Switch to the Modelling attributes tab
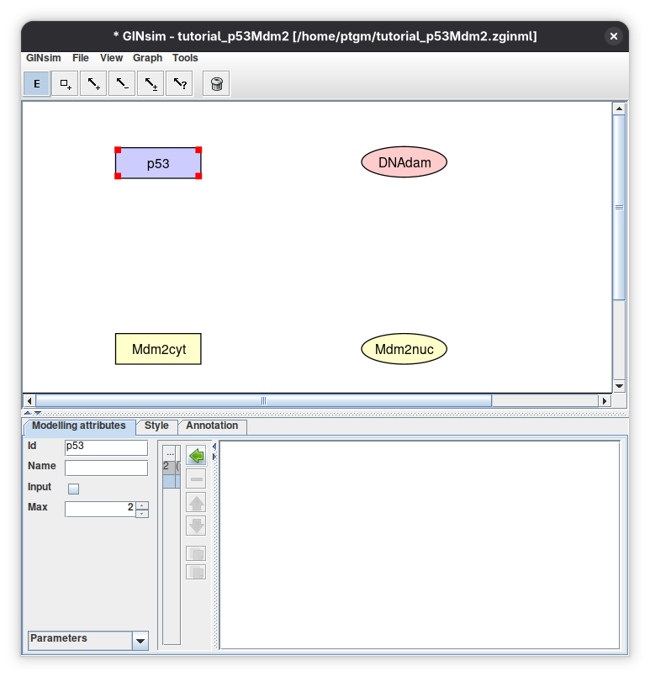 [79, 426]
